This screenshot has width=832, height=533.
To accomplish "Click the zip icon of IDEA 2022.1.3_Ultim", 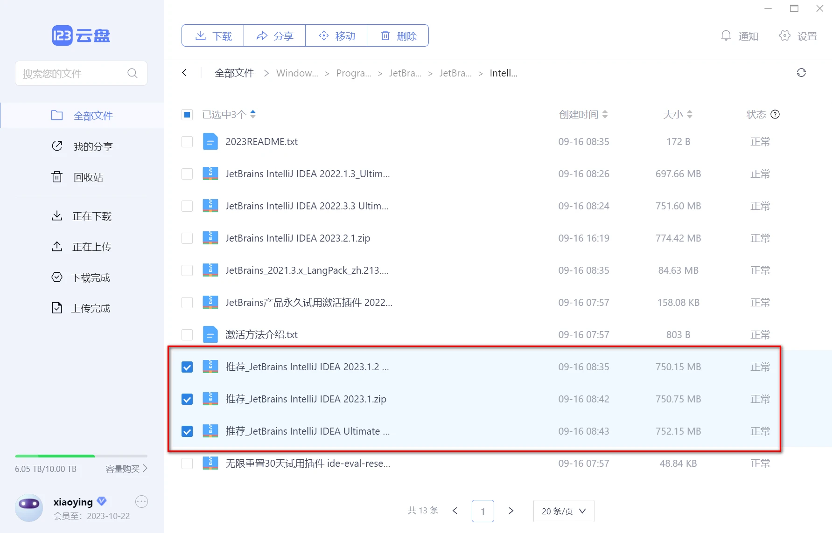I will point(210,173).
